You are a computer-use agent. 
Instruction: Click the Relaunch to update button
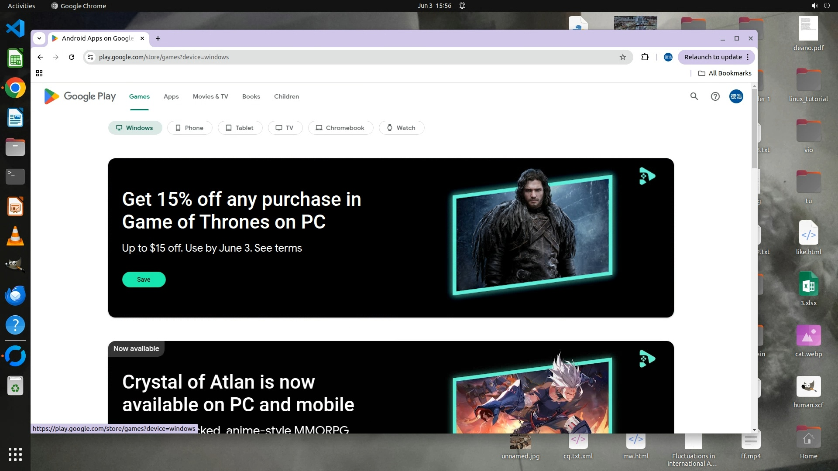[712, 57]
